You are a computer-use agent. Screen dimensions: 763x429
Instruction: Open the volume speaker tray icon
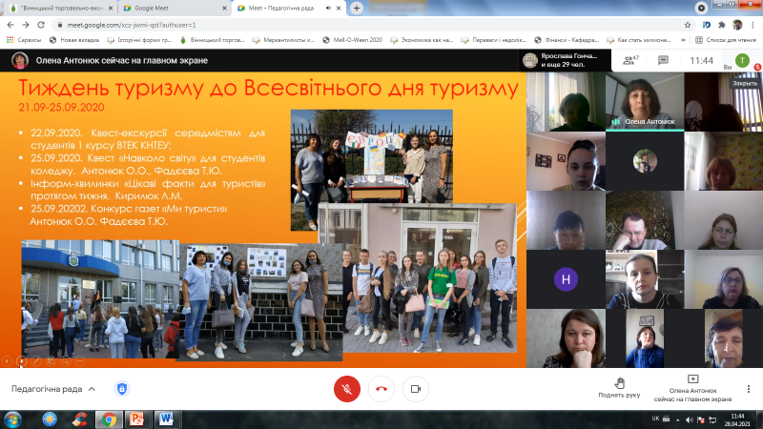pyautogui.click(x=689, y=419)
